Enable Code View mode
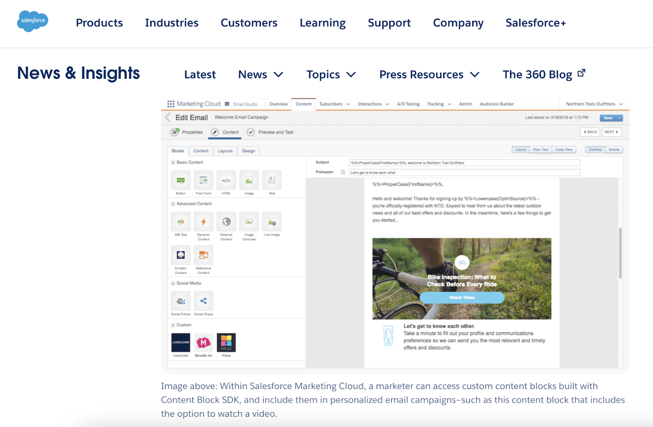 click(564, 150)
